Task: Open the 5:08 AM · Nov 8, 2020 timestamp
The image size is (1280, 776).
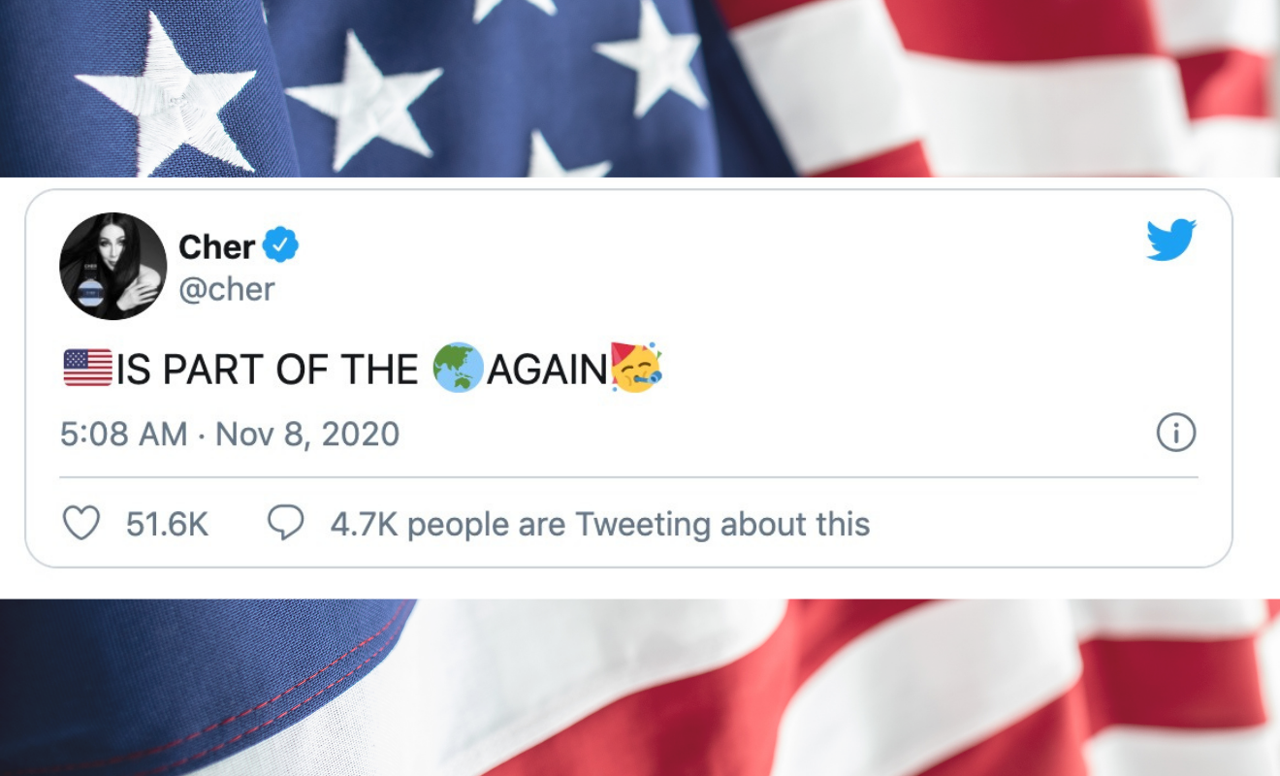Action: click(230, 434)
